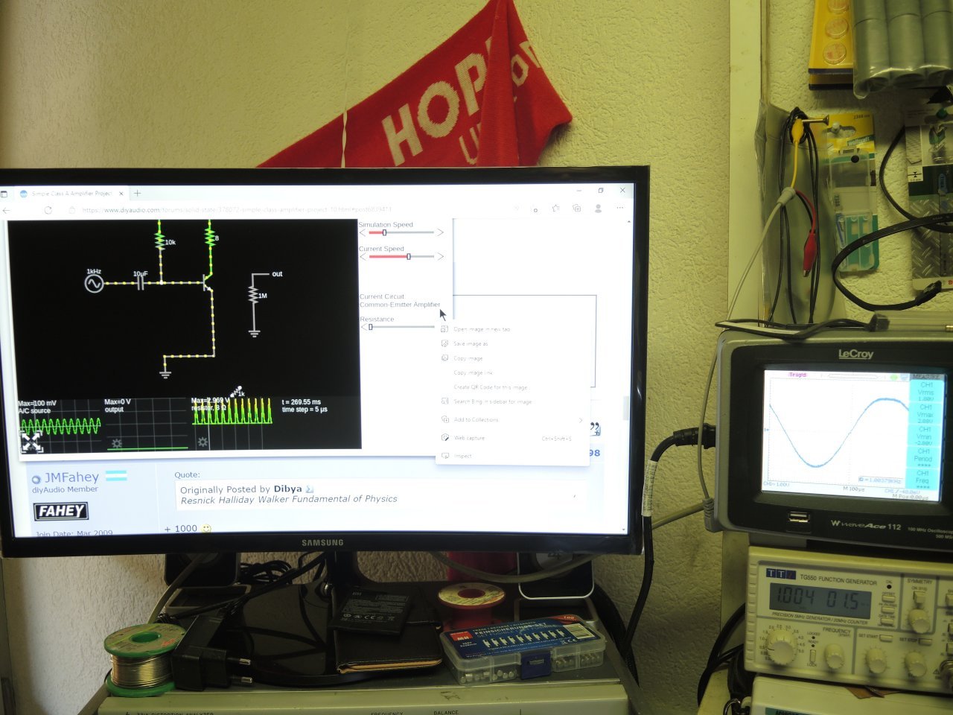Screen dimensions: 953x715
Task: Click the A/C source scope waveform
Action: (60, 426)
